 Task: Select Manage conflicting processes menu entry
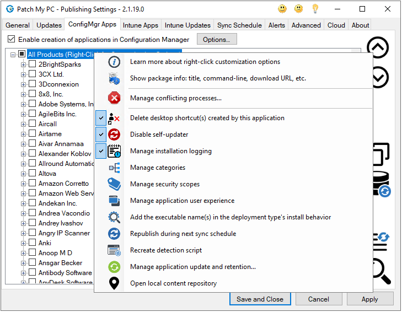pyautogui.click(x=234, y=98)
